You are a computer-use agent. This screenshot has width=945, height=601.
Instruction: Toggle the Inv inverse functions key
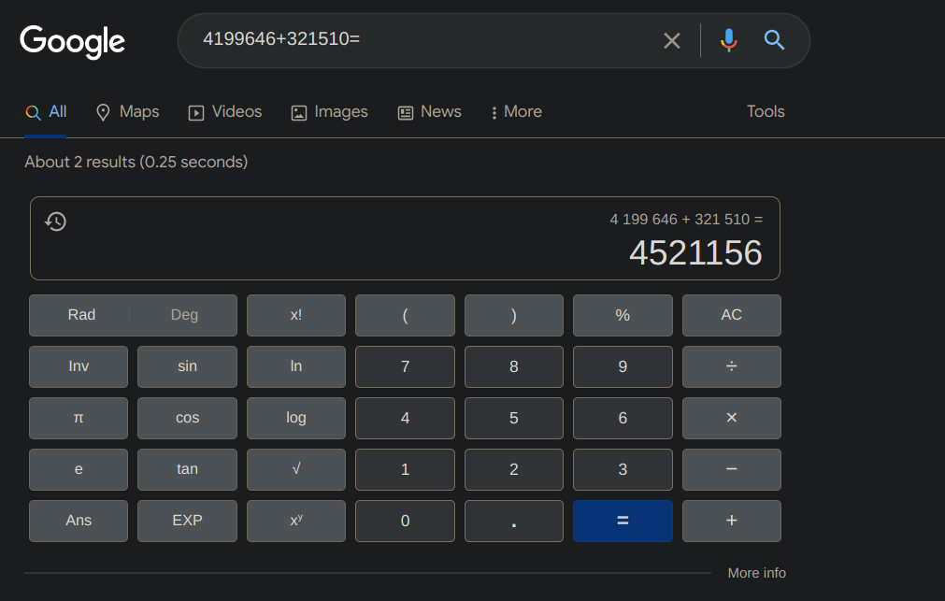(79, 366)
